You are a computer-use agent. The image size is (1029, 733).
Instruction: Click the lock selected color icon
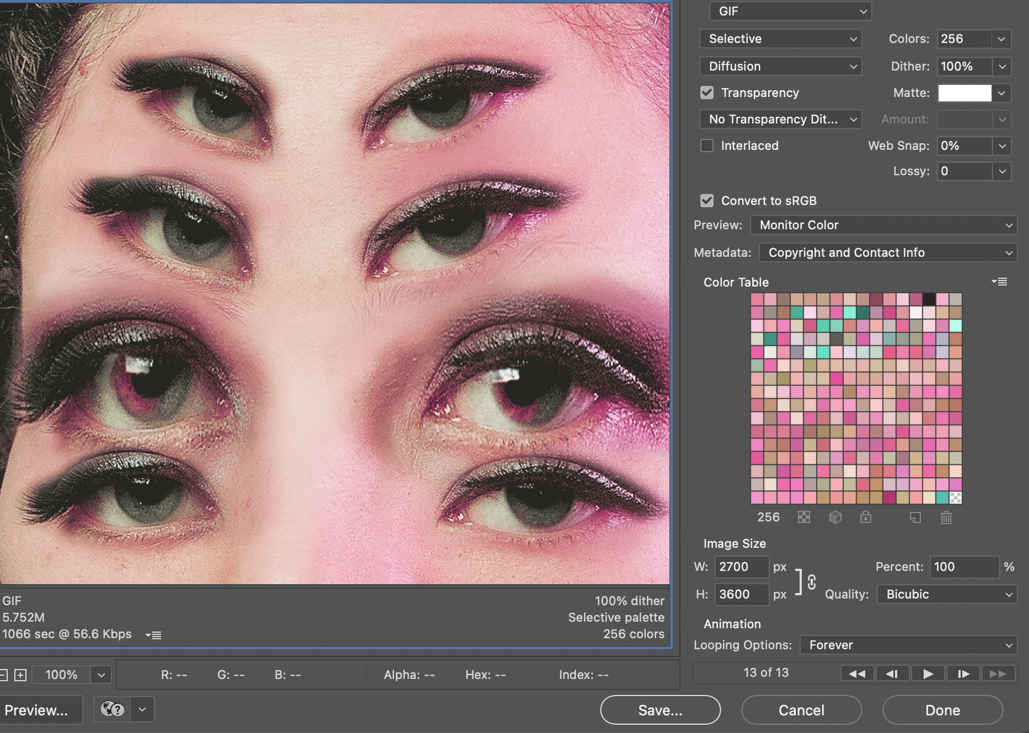point(866,517)
